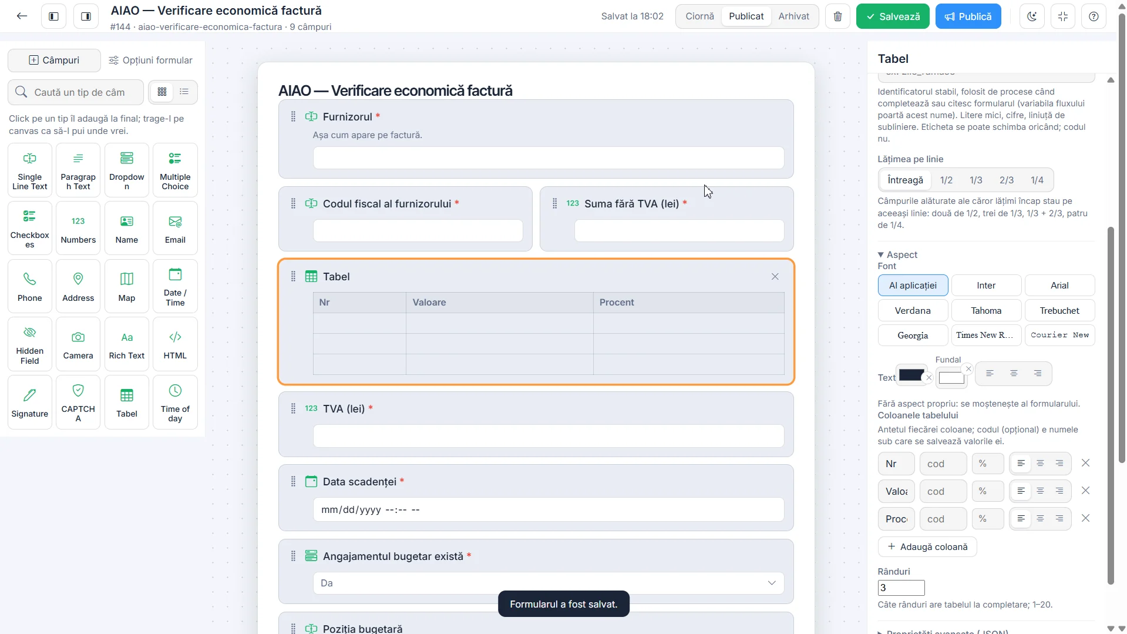The width and height of the screenshot is (1127, 634).
Task: Switch field palette to list view
Action: pyautogui.click(x=184, y=92)
